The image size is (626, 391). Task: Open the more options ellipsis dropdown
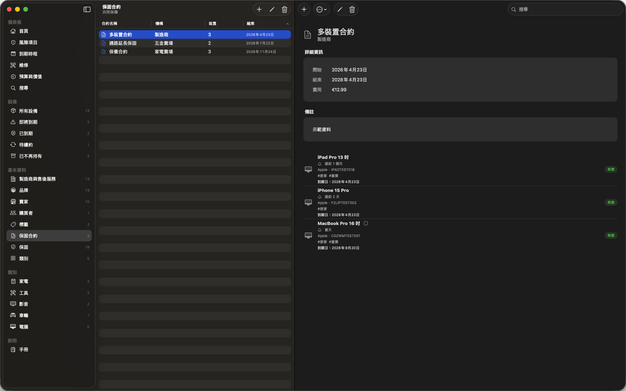pyautogui.click(x=322, y=10)
